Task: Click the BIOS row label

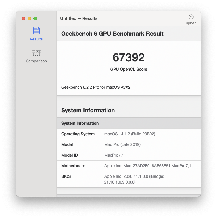Action: coord(66,176)
